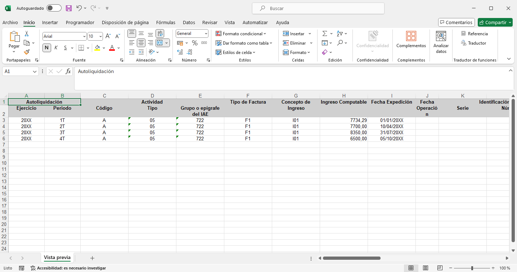517x272 pixels.
Task: Click the accounting number format icon
Action: pos(180,43)
